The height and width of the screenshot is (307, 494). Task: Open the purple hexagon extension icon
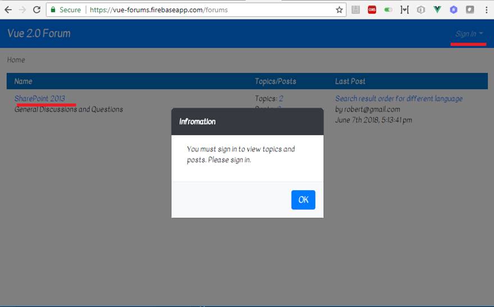click(x=454, y=10)
